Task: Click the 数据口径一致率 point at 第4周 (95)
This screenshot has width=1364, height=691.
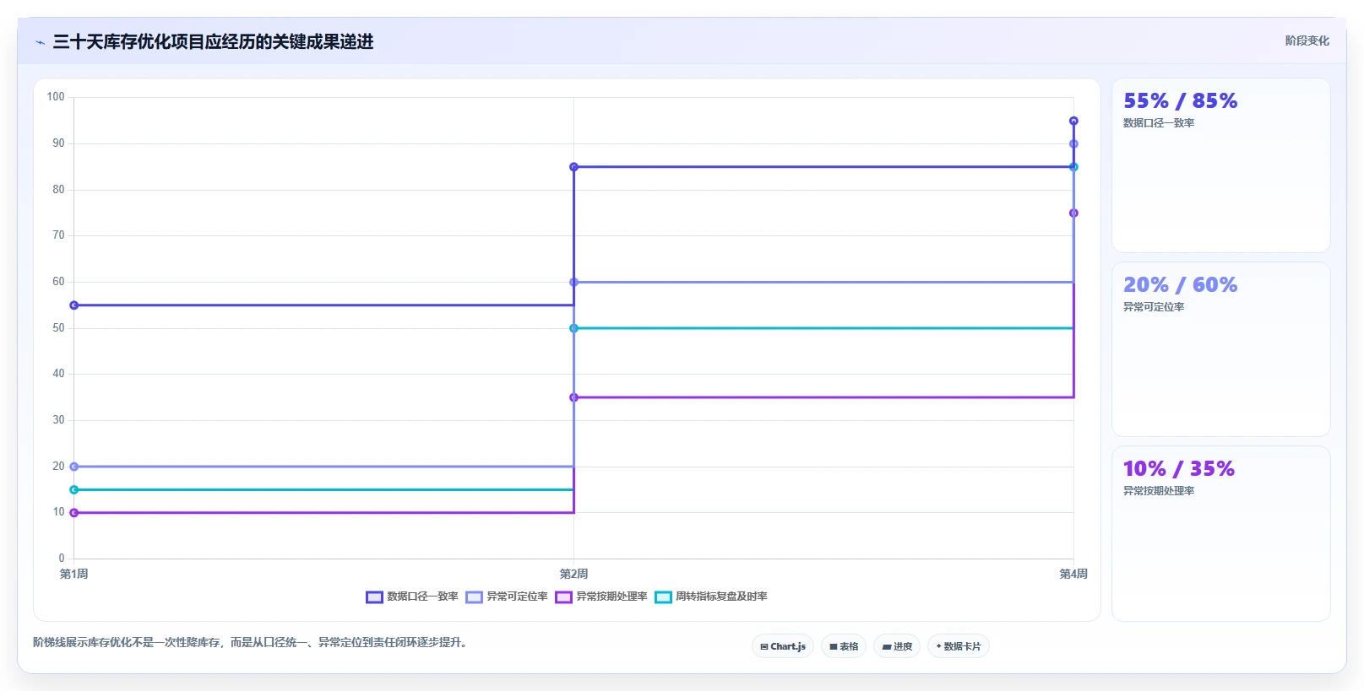Action: click(x=1073, y=121)
